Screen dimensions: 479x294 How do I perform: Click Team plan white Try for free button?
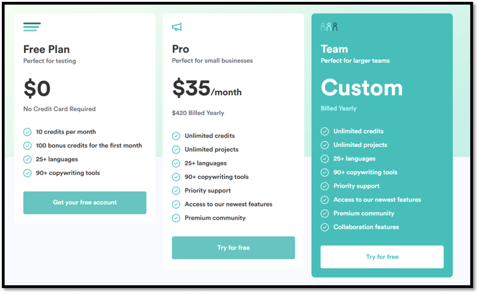[x=382, y=257]
